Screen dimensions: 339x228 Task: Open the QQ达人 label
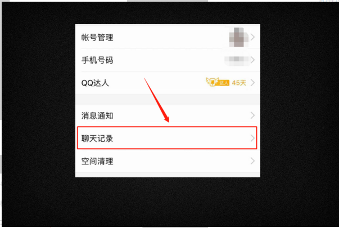click(95, 83)
